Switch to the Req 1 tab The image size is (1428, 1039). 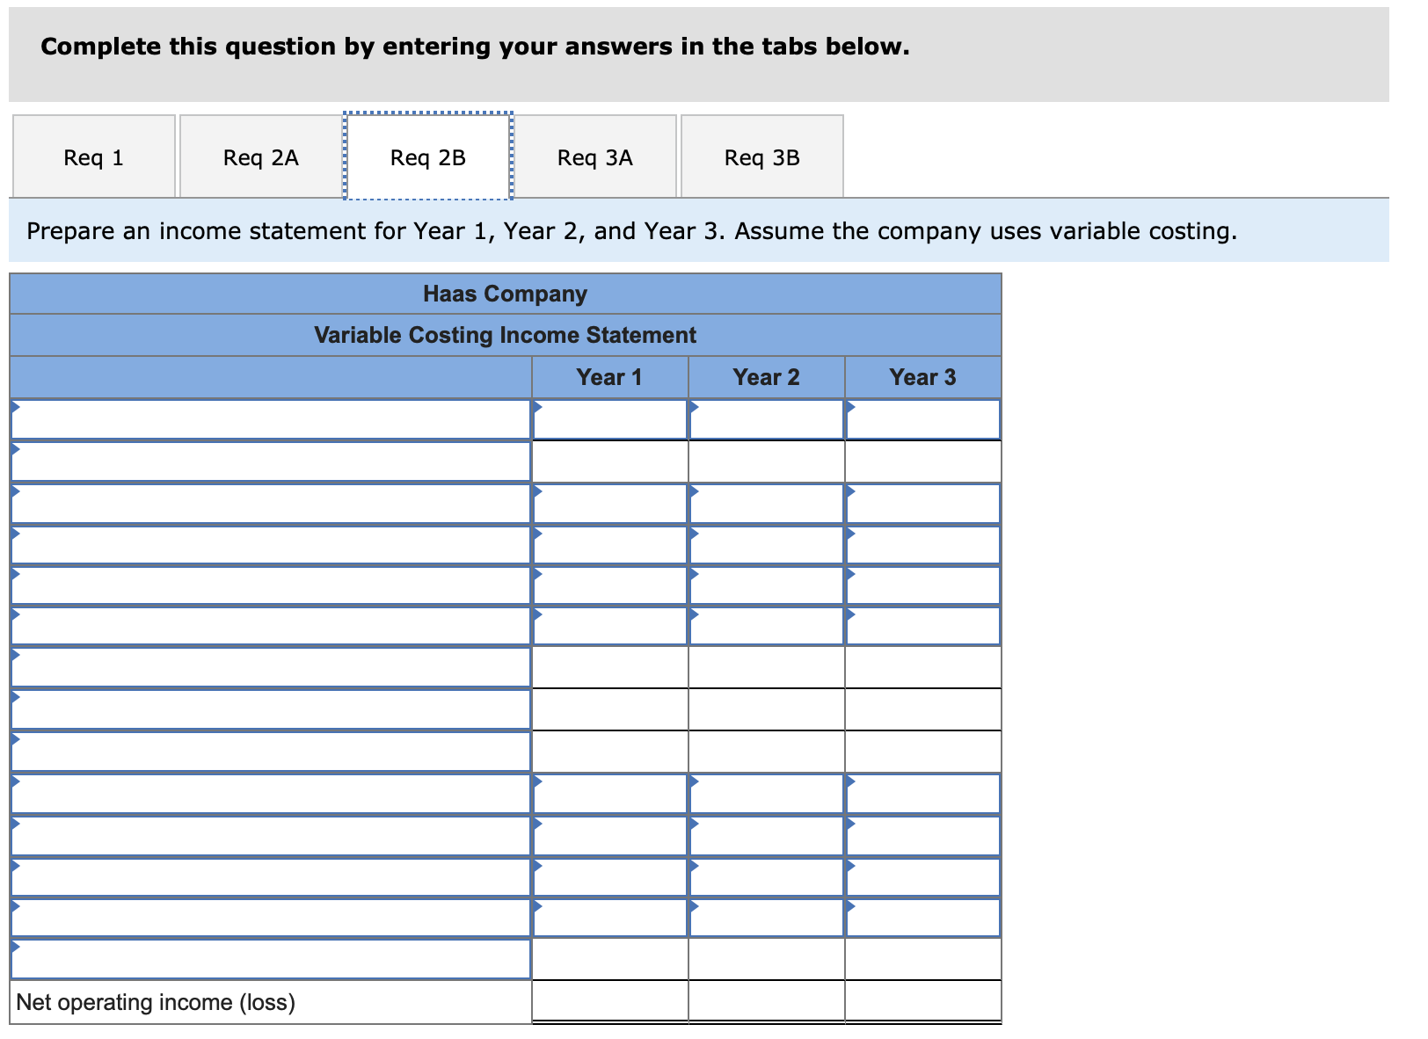point(92,156)
